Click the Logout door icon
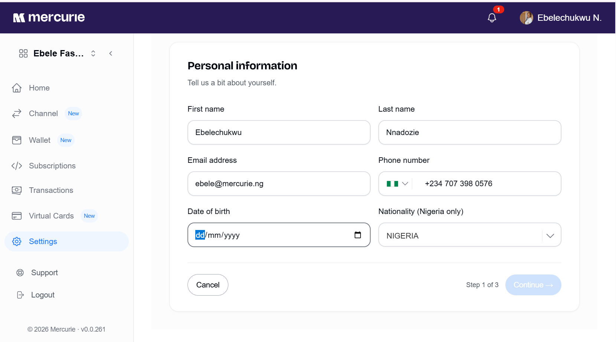 (20, 295)
